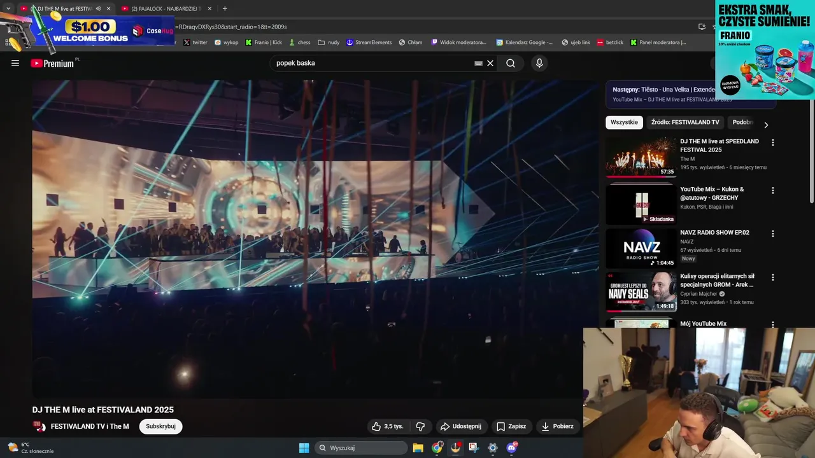
Task: Open the ujeb link bookmark
Action: [x=576, y=42]
